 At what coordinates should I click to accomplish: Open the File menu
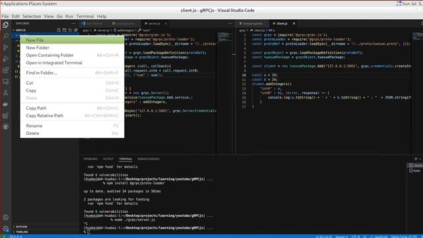point(5,16)
